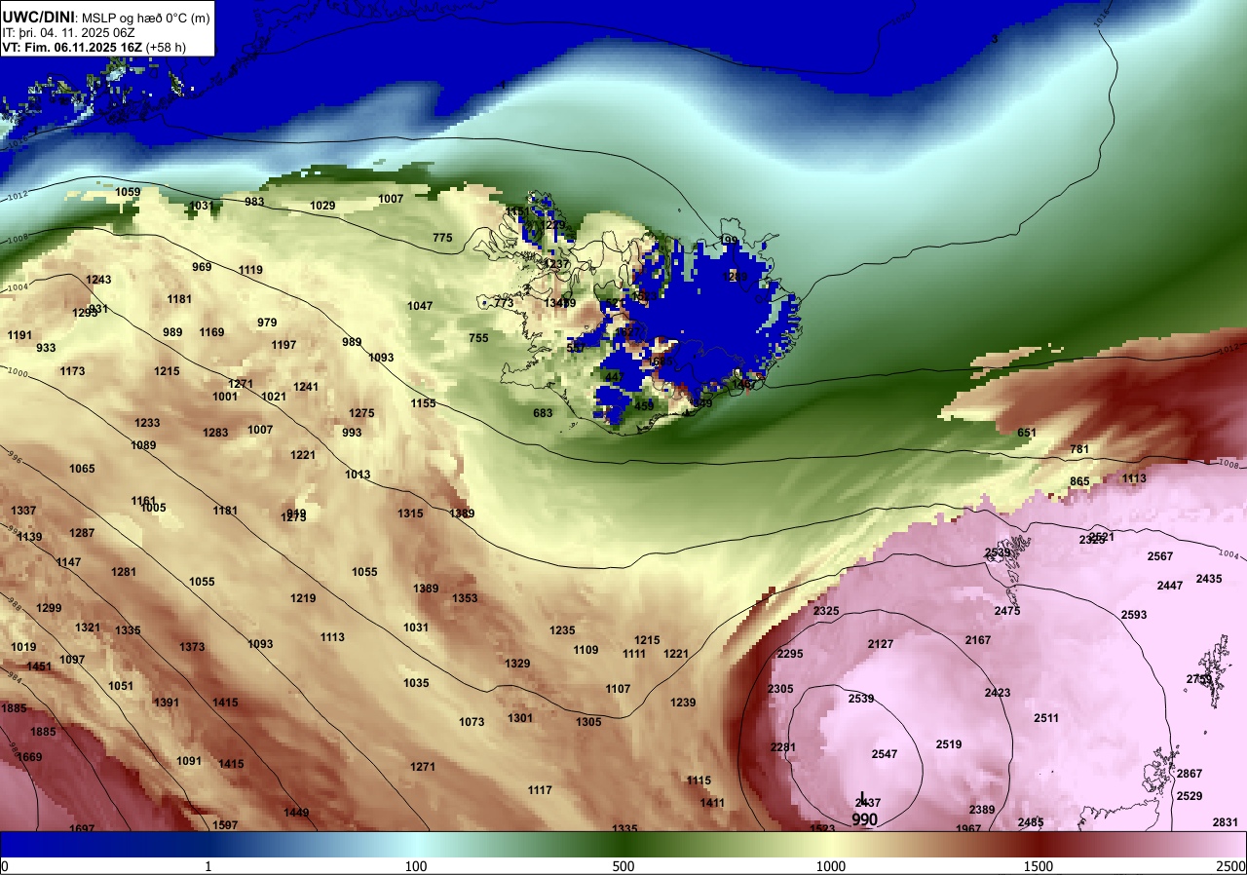
Task: Click the color scale label 2500
Action: (x=1230, y=866)
